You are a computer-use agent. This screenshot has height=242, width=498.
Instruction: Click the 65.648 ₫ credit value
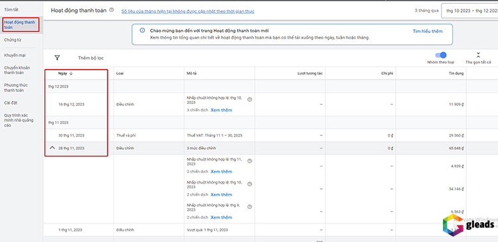(456, 148)
